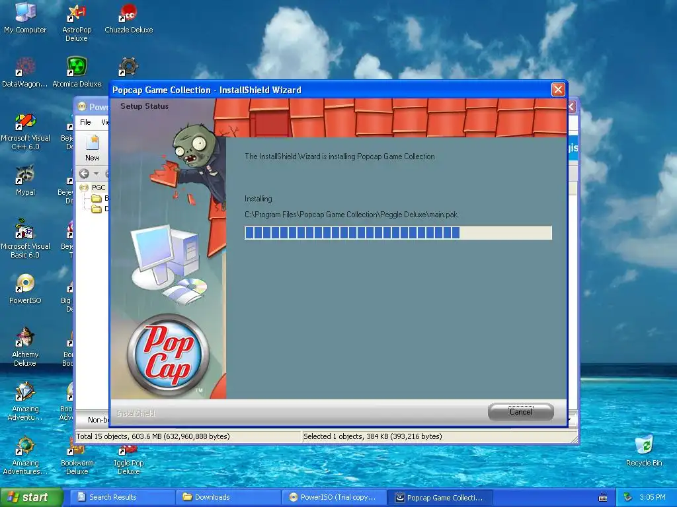Click the back arrow in PowerISO
This screenshot has height=507, width=677.
84,174
